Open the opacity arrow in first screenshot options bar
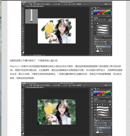 tap(54, 4)
